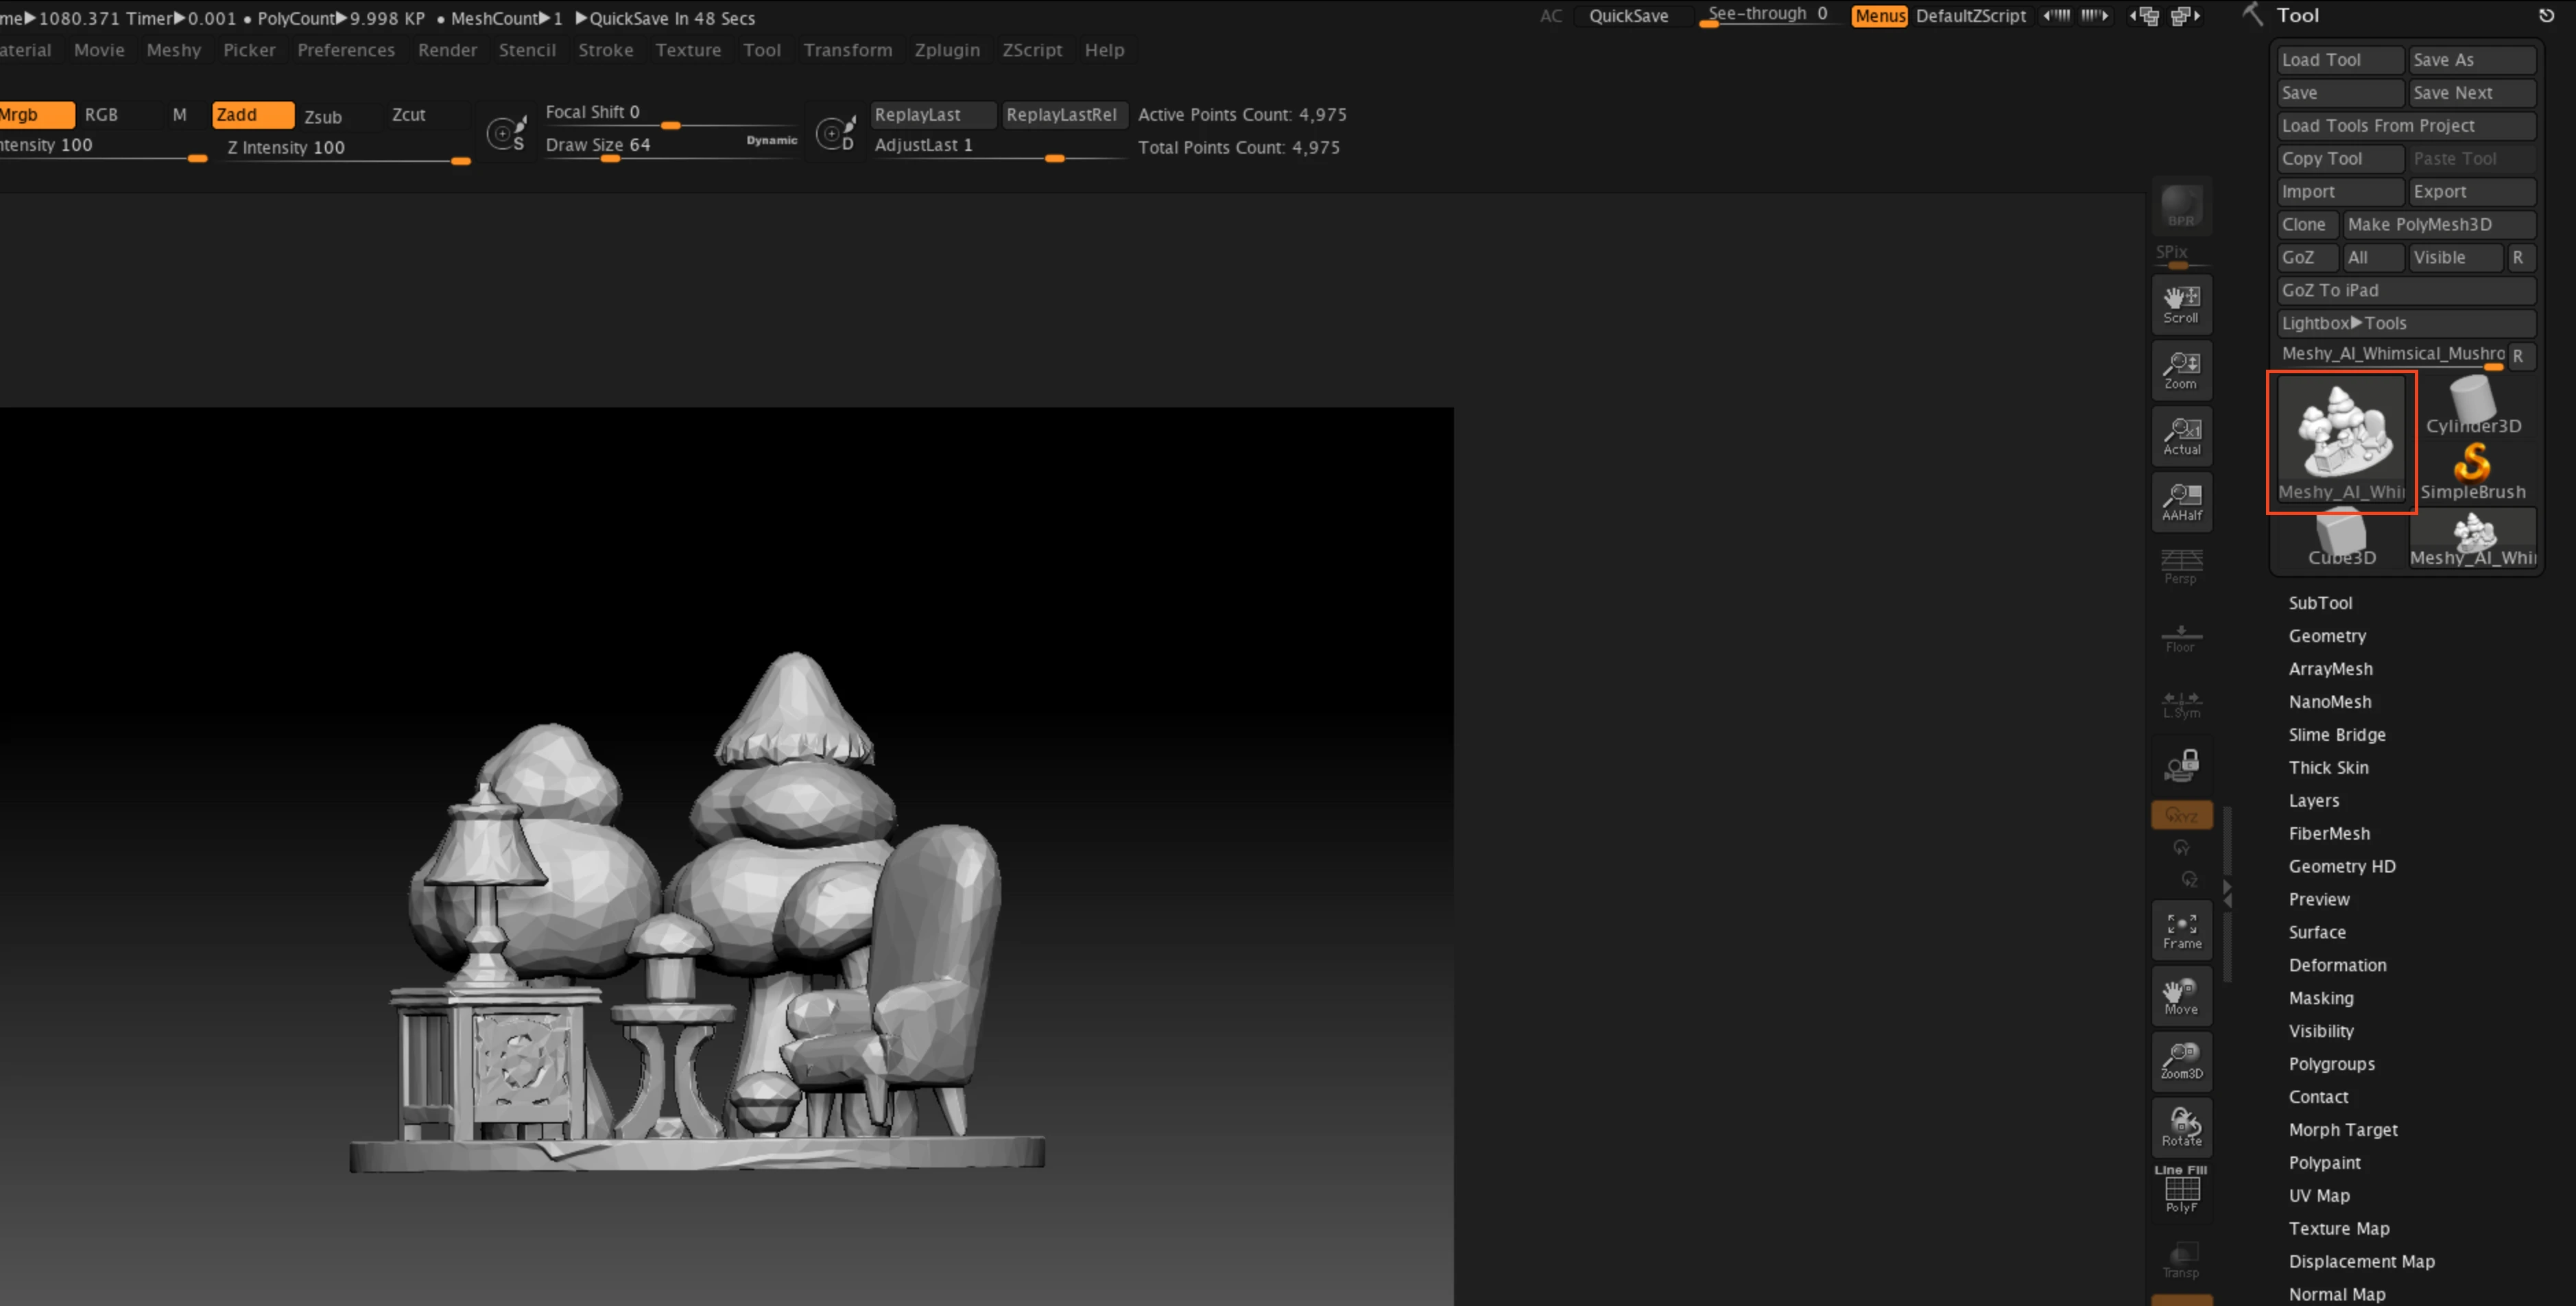Select the SimpleBrush tool icon

[x=2472, y=472]
